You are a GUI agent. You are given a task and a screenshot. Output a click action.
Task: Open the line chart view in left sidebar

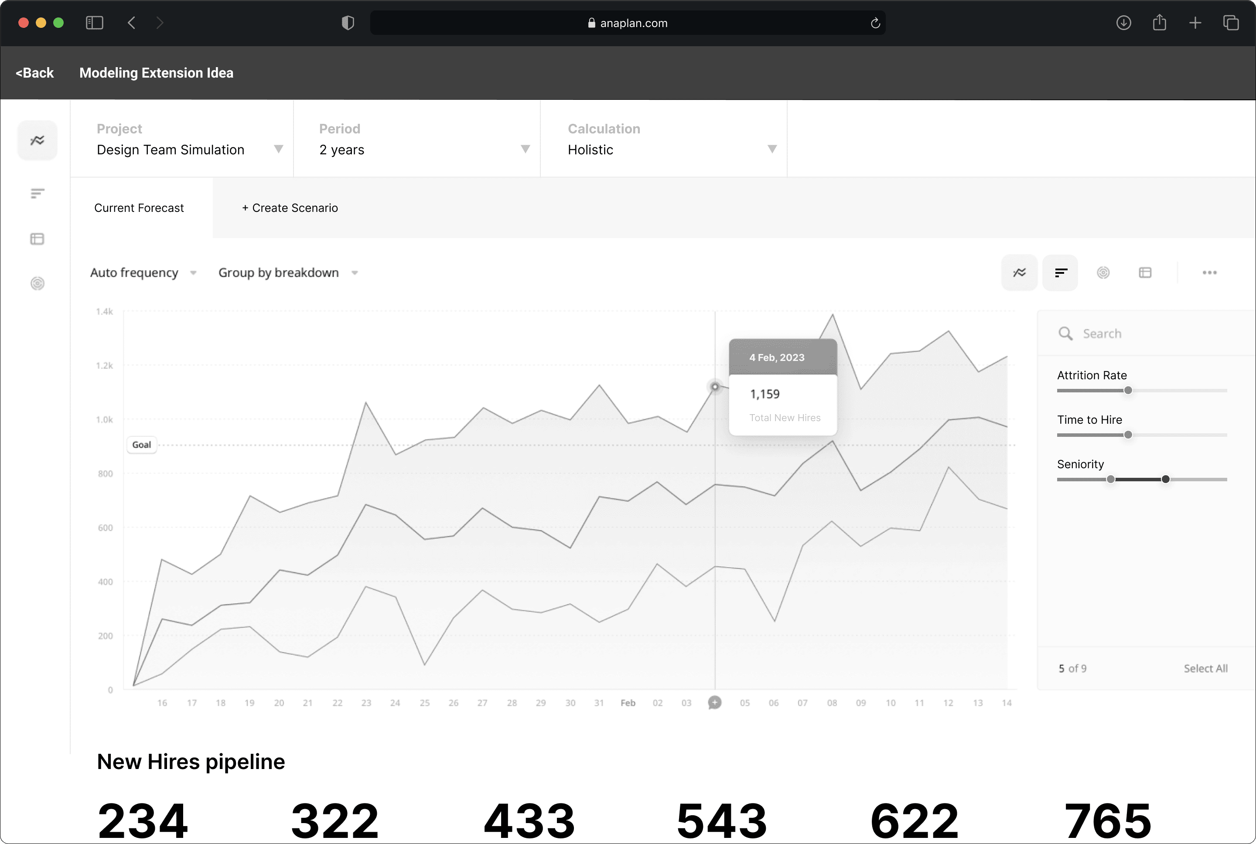point(37,140)
